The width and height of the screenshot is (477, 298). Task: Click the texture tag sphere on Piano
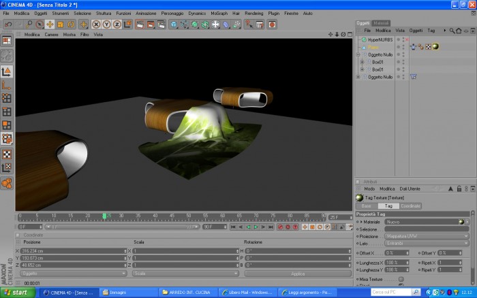[x=435, y=46]
